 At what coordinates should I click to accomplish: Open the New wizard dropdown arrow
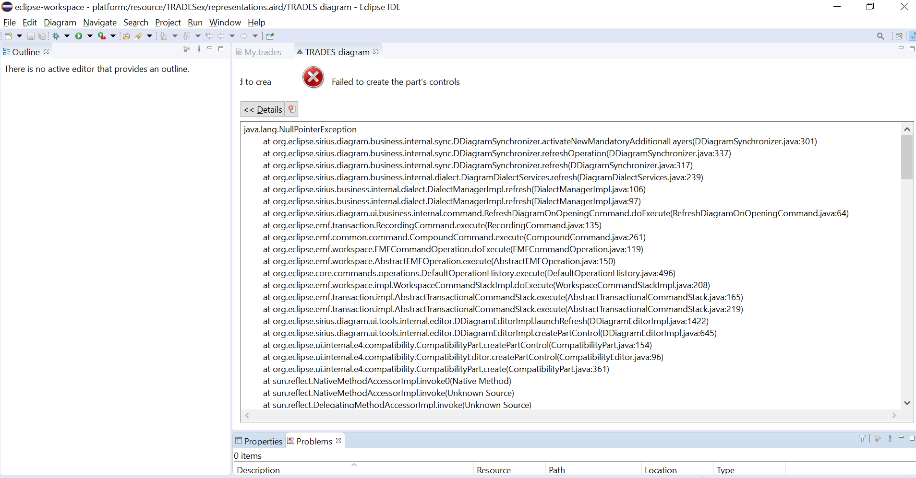tap(20, 36)
